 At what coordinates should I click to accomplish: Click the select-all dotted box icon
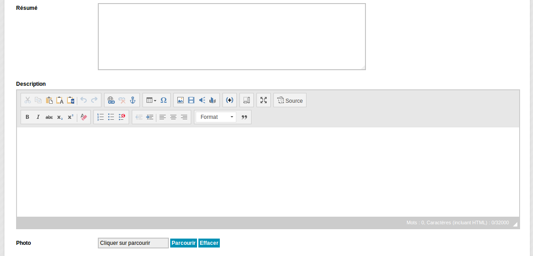click(247, 100)
